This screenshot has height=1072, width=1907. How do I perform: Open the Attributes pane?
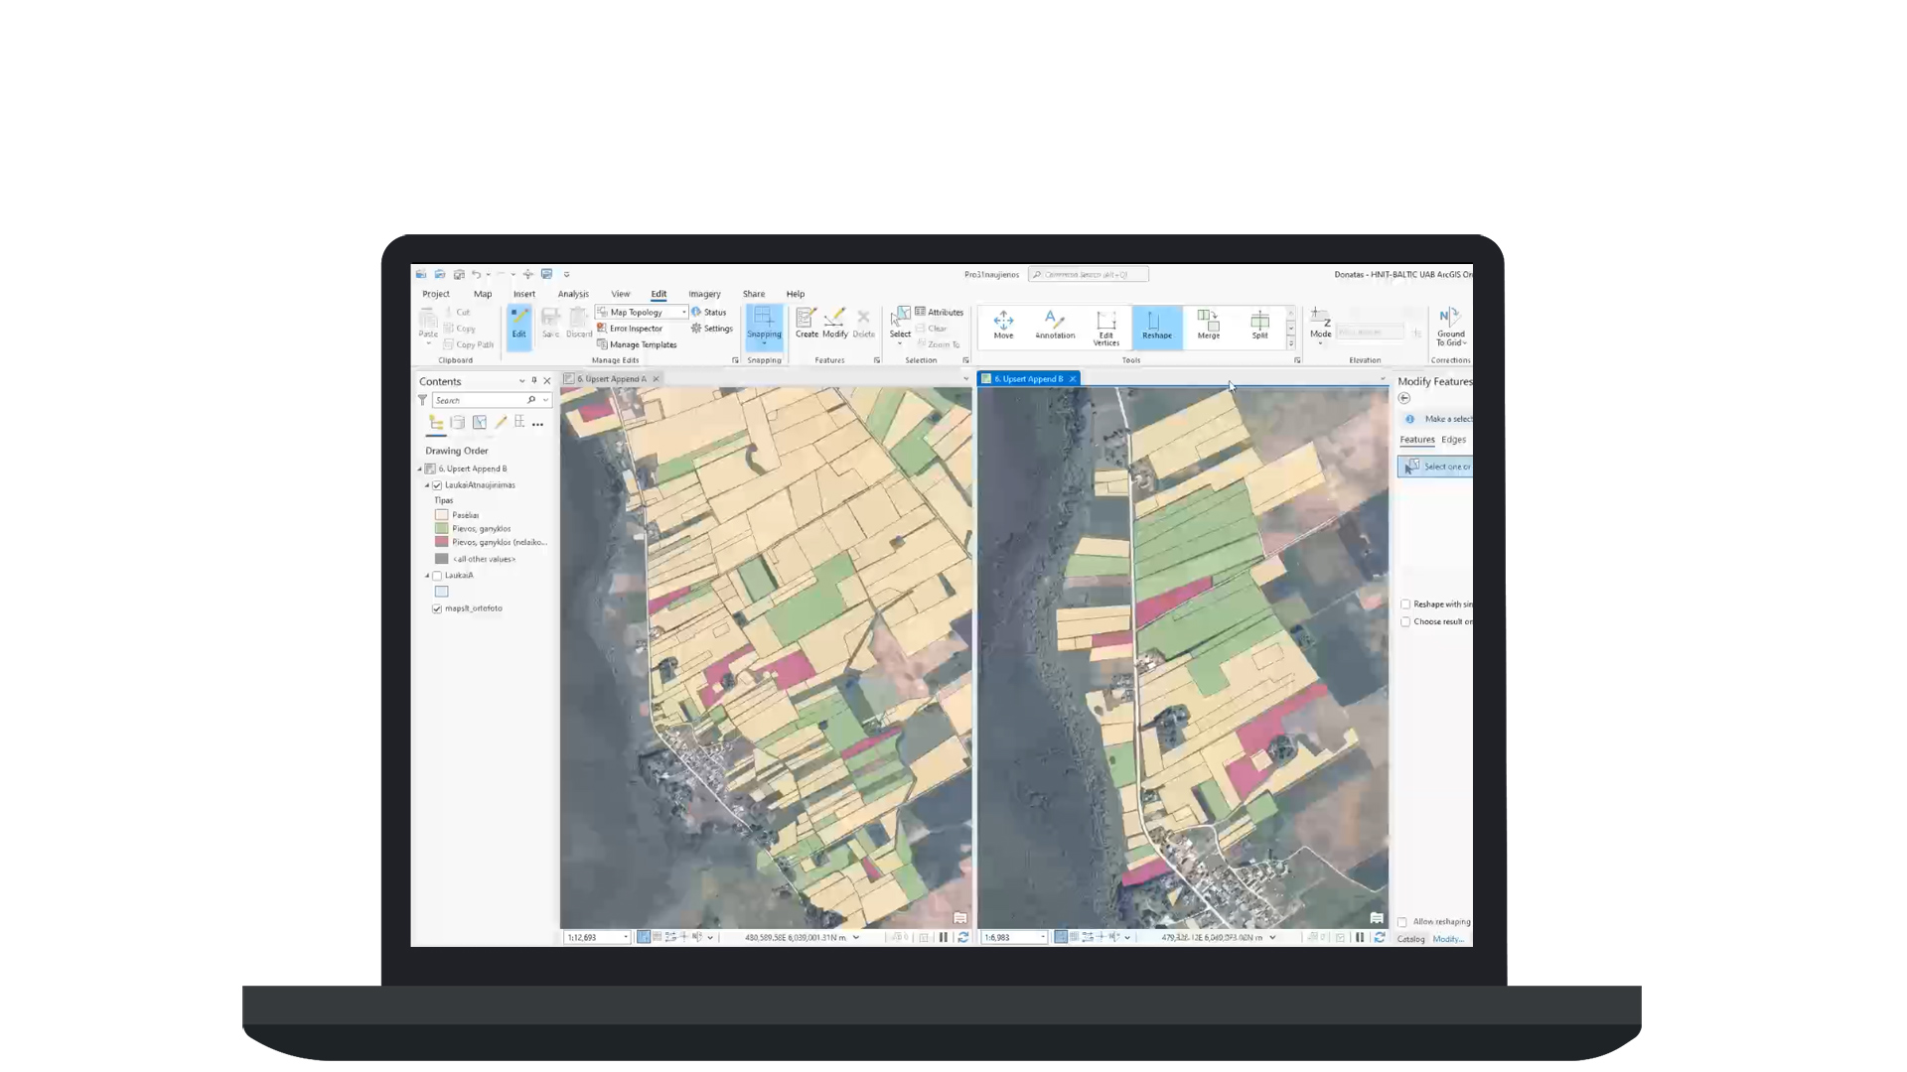pos(939,312)
